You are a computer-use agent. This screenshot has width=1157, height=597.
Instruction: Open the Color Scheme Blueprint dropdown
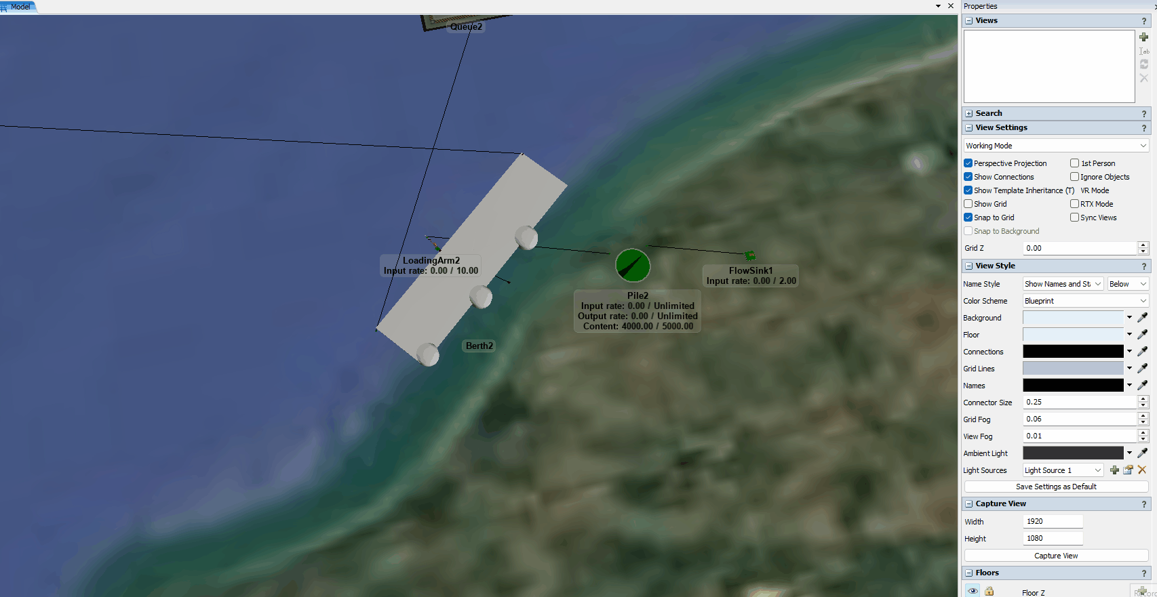pyautogui.click(x=1085, y=301)
